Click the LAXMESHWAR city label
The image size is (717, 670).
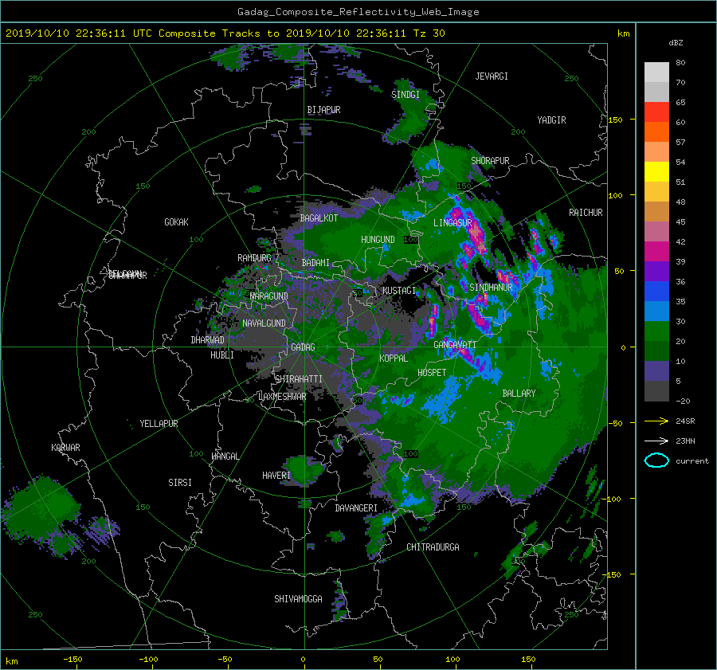coord(282,397)
